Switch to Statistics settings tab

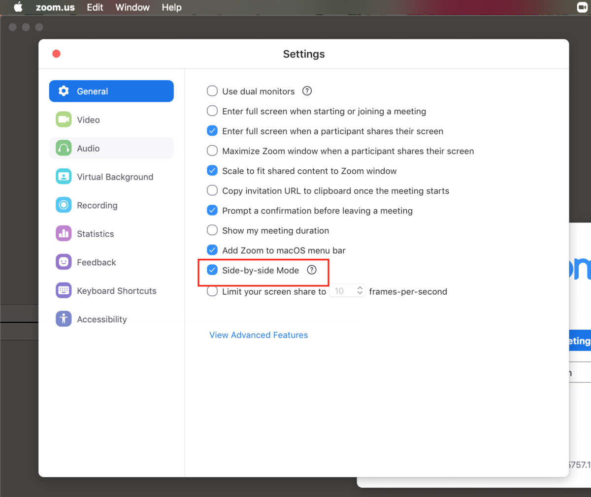coord(111,234)
